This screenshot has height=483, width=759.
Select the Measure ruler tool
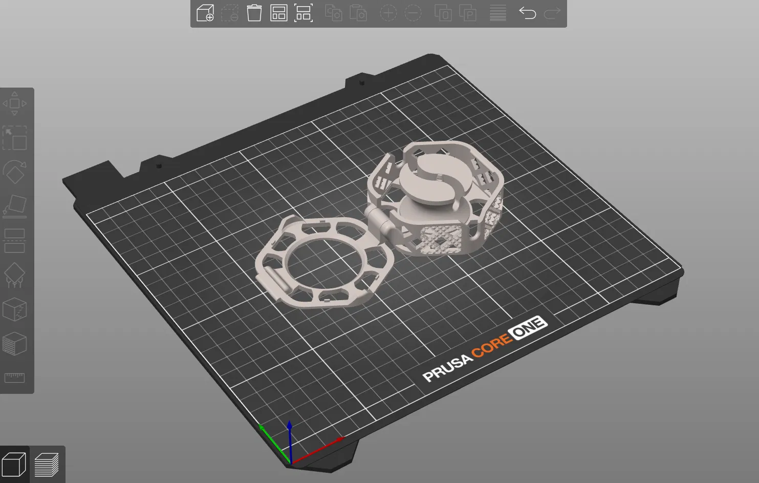click(x=14, y=378)
